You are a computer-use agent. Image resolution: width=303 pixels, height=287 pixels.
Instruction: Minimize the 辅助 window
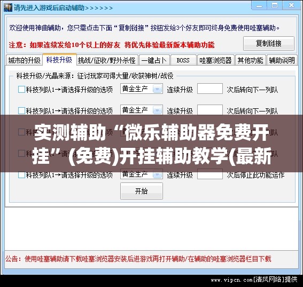click(x=259, y=5)
